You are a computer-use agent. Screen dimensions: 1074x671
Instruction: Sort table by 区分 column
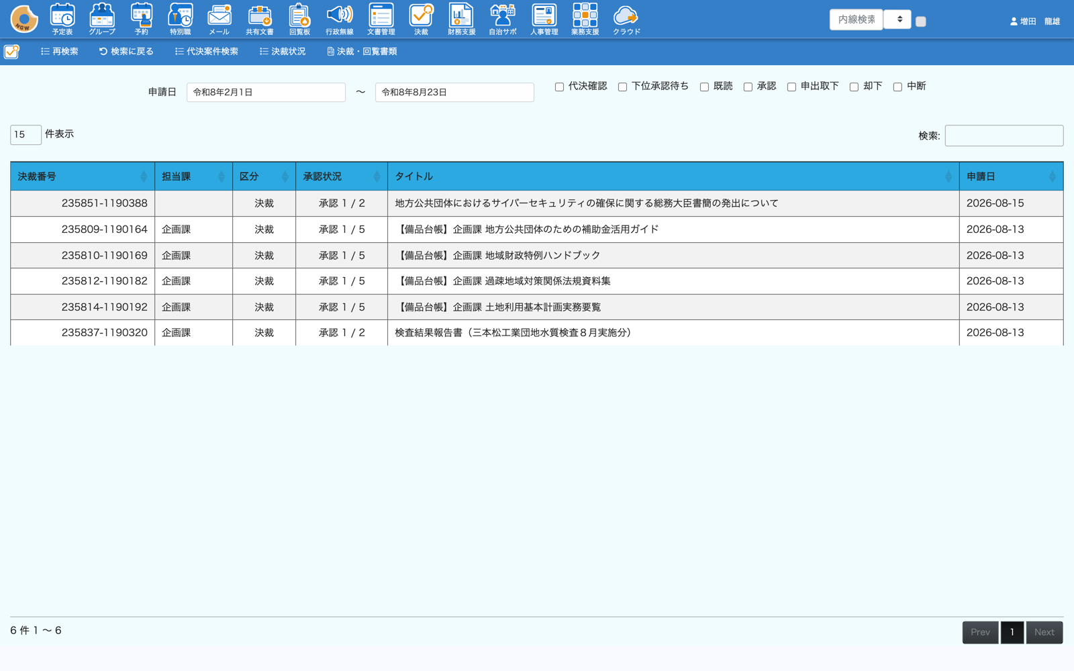pyautogui.click(x=264, y=176)
